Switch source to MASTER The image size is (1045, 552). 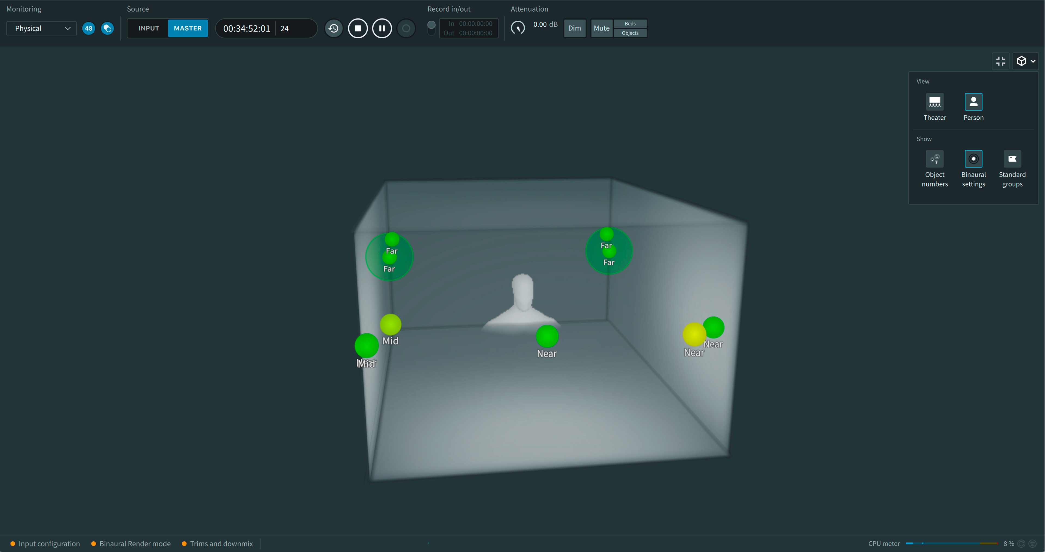[x=188, y=28]
